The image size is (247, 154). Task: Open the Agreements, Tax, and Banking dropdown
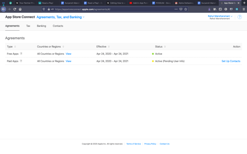point(60,17)
